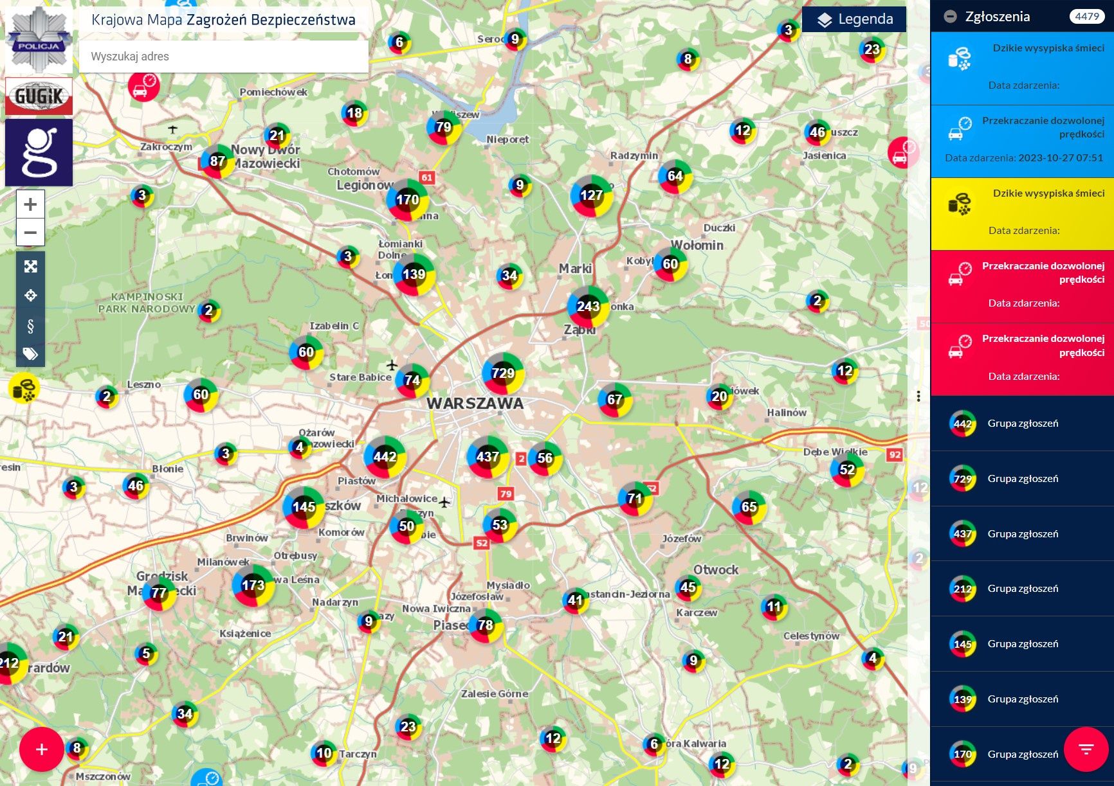
Task: Zoom out using the minus button
Action: click(x=30, y=233)
